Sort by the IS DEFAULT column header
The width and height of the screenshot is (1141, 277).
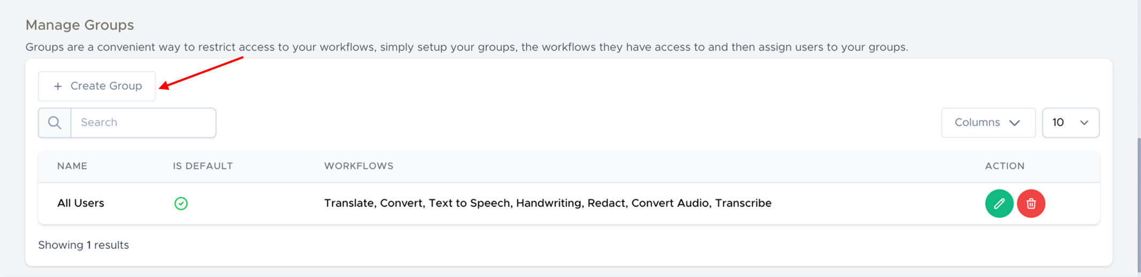[x=203, y=166]
